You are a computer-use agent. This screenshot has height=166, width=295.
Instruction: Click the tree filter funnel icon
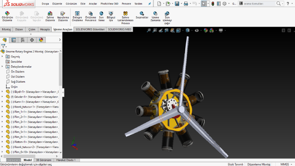pos(3,46)
